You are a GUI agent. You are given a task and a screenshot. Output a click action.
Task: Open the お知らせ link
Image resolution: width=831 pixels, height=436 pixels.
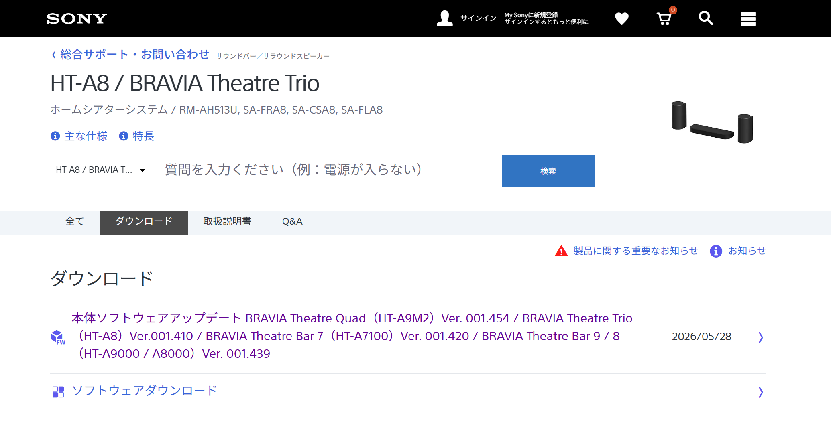[x=747, y=251]
